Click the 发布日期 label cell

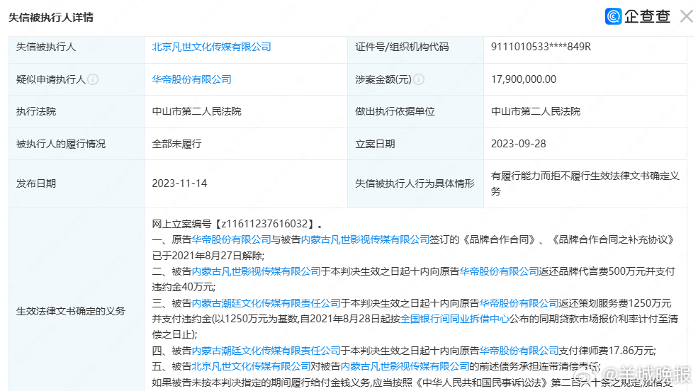76,183
